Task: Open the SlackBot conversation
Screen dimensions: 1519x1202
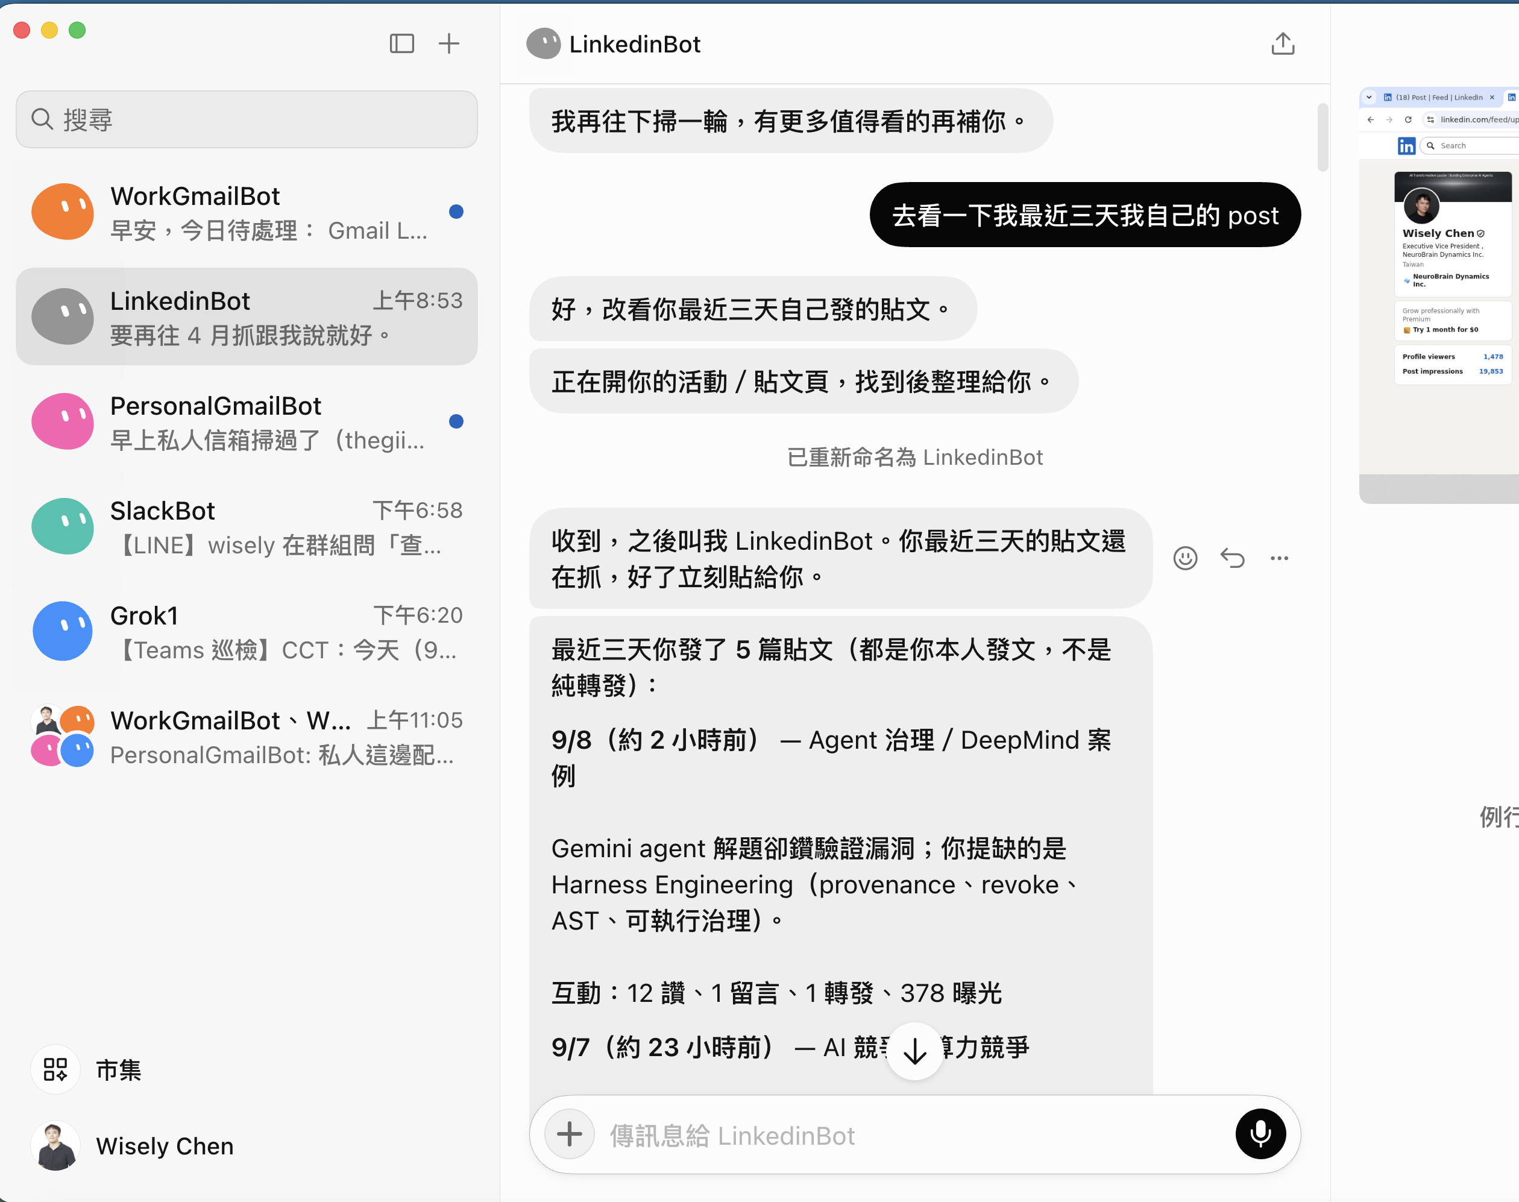Action: (x=247, y=526)
